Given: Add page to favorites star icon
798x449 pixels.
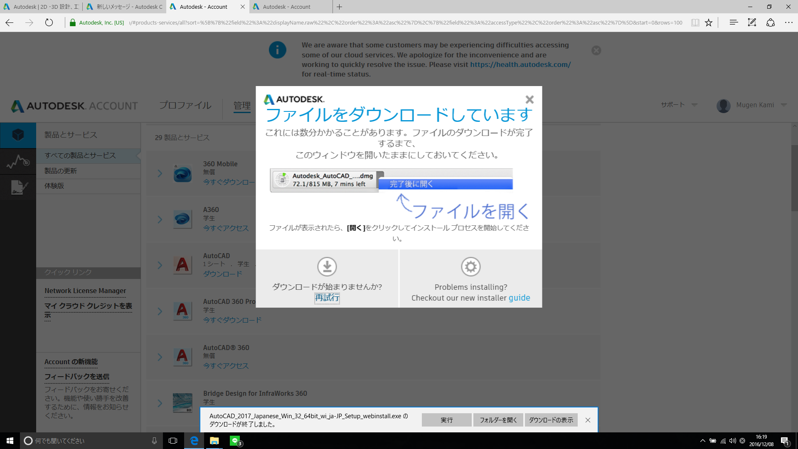Looking at the screenshot, I should (x=709, y=23).
